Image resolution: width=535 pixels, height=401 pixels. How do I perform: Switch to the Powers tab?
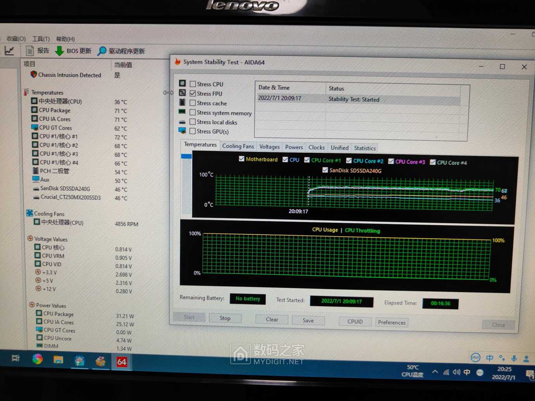pos(294,147)
